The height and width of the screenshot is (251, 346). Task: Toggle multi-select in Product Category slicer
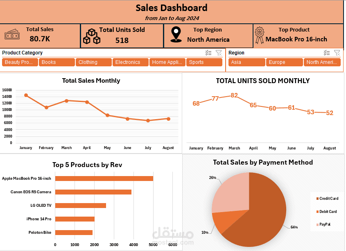[208, 53]
